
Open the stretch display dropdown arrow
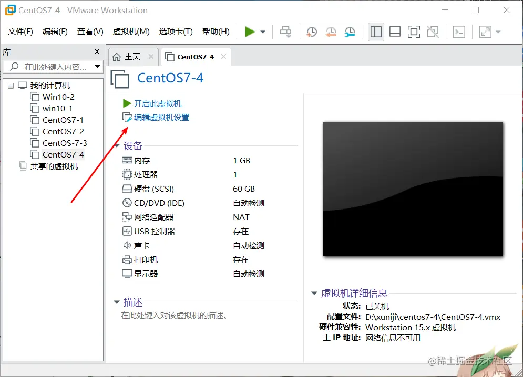pos(498,32)
